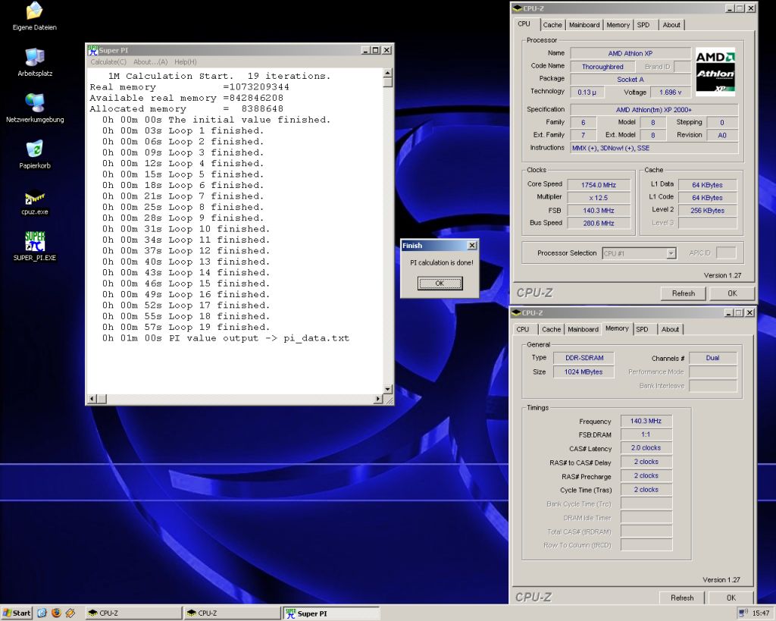Click Super PI vertical scrollbar down arrow

tap(388, 389)
